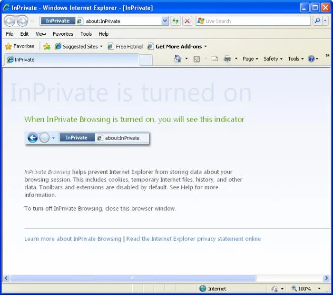This screenshot has height=295, width=333.
Task: Open the Tools menu in menu bar
Action: 86,34
